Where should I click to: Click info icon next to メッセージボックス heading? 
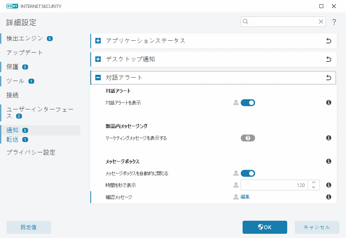[329, 161]
